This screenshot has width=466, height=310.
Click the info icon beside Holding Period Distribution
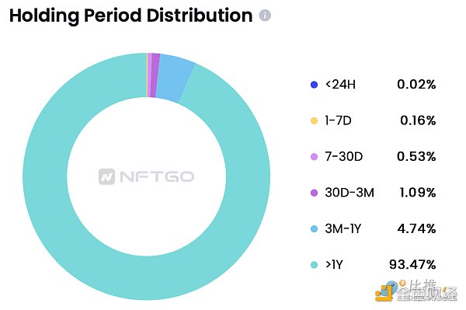pyautogui.click(x=265, y=16)
